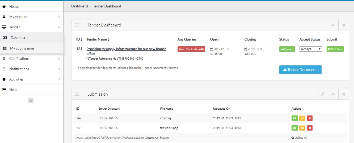
Task: Click the red Need Clarifications badge
Action: point(191,49)
